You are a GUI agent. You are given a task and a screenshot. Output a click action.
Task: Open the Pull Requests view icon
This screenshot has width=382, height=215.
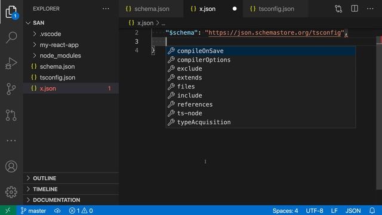click(x=11, y=115)
